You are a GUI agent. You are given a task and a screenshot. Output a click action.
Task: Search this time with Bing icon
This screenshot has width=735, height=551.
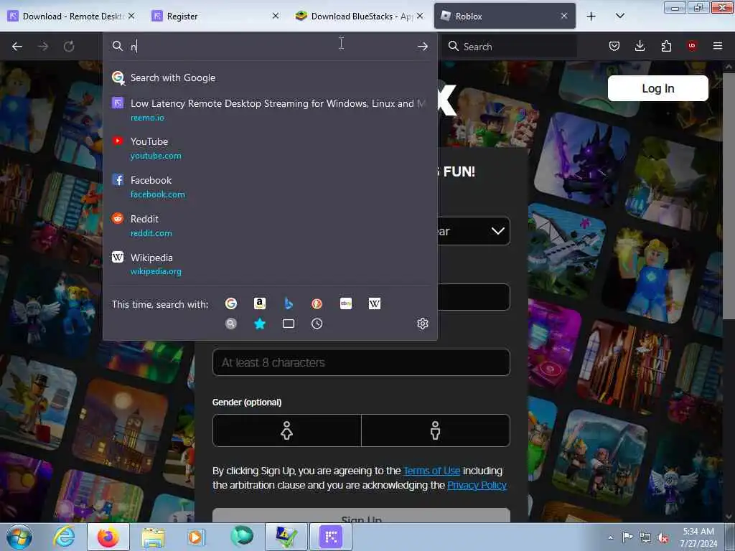tap(289, 303)
